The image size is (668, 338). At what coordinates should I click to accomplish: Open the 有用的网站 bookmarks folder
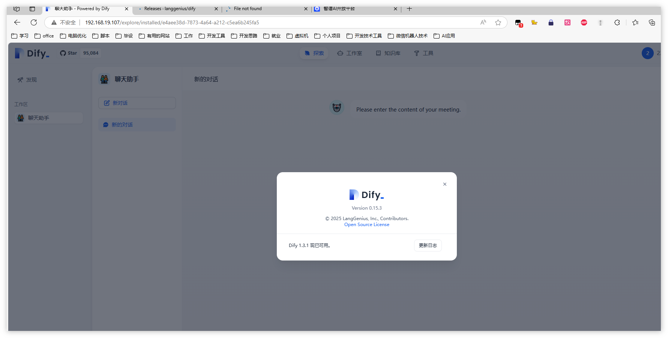(x=154, y=36)
